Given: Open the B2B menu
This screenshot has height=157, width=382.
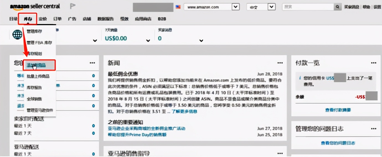Looking at the screenshot, I should [x=162, y=19].
